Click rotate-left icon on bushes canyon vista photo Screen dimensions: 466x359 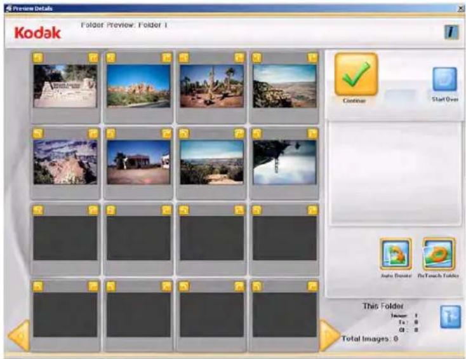[184, 134]
